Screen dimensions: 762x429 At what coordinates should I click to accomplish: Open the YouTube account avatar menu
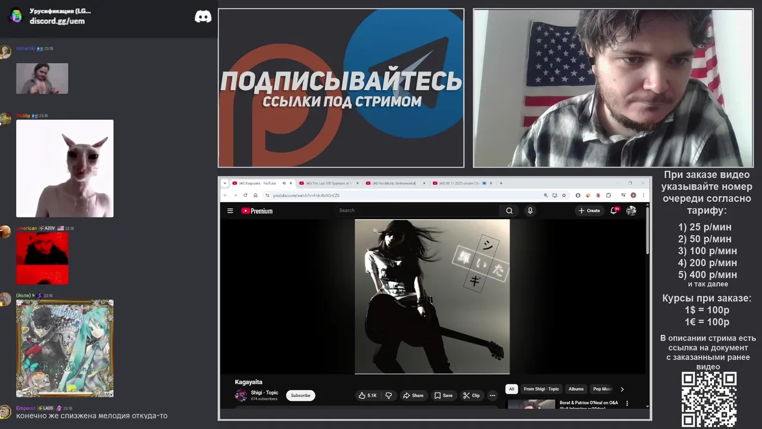point(631,210)
